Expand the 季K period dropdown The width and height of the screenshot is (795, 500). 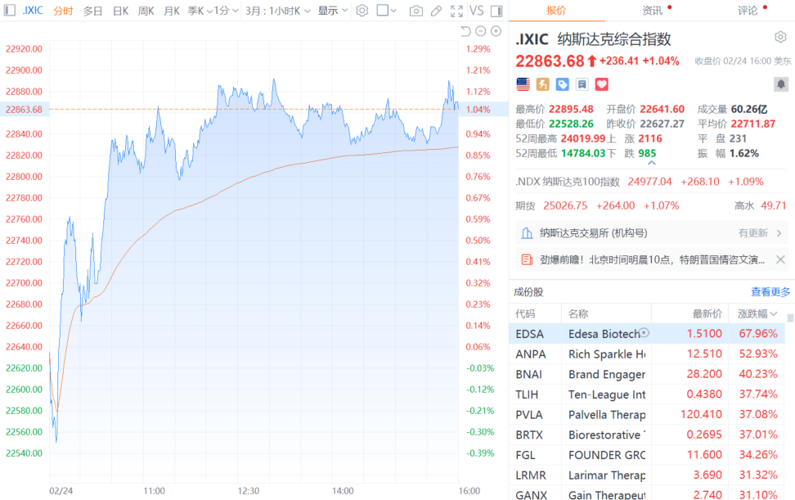[x=196, y=11]
